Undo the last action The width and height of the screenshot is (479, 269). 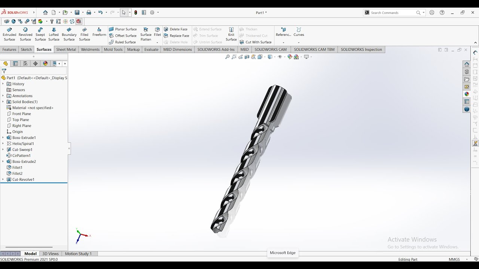(x=100, y=12)
